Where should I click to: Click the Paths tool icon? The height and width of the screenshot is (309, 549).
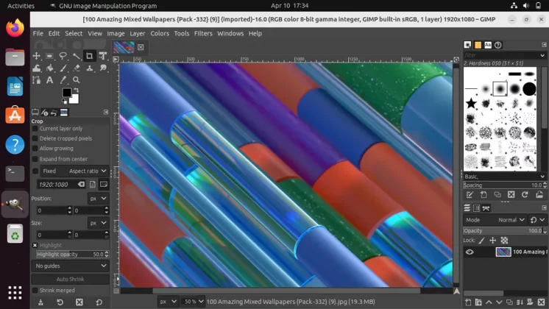coord(36,80)
